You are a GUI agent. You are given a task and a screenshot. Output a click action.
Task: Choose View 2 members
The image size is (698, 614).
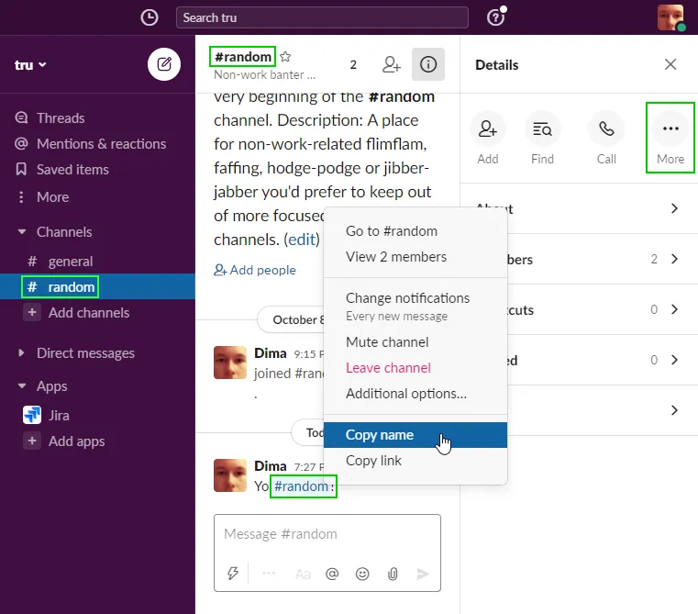415,257
